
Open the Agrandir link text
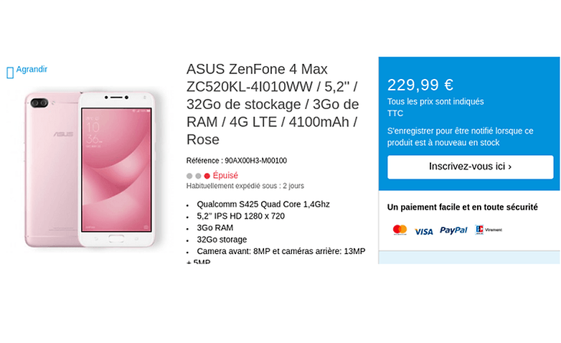[x=32, y=70]
